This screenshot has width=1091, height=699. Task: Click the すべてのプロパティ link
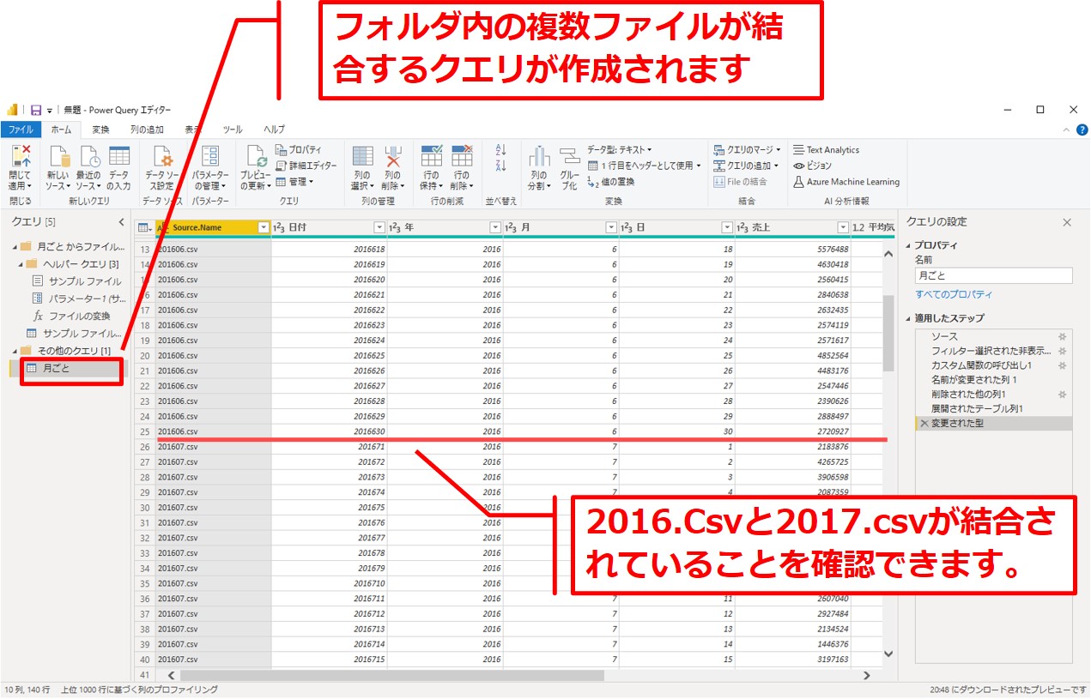click(953, 294)
